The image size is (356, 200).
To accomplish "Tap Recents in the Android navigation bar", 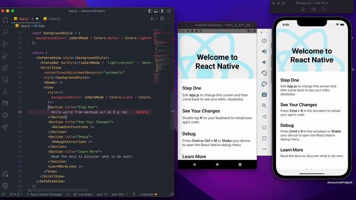I will pyautogui.click(x=240, y=164).
